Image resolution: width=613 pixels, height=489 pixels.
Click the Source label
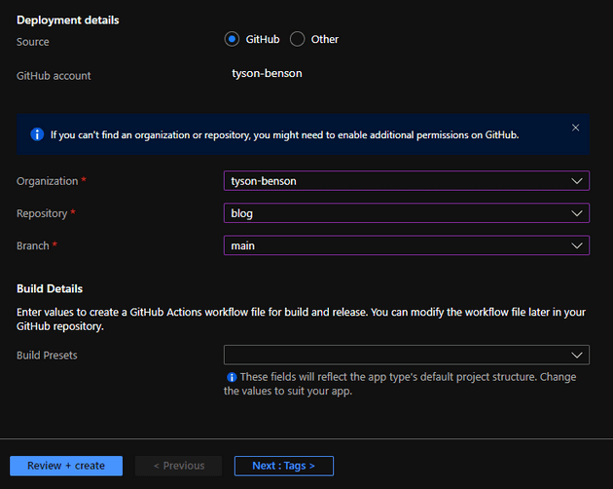tap(33, 42)
